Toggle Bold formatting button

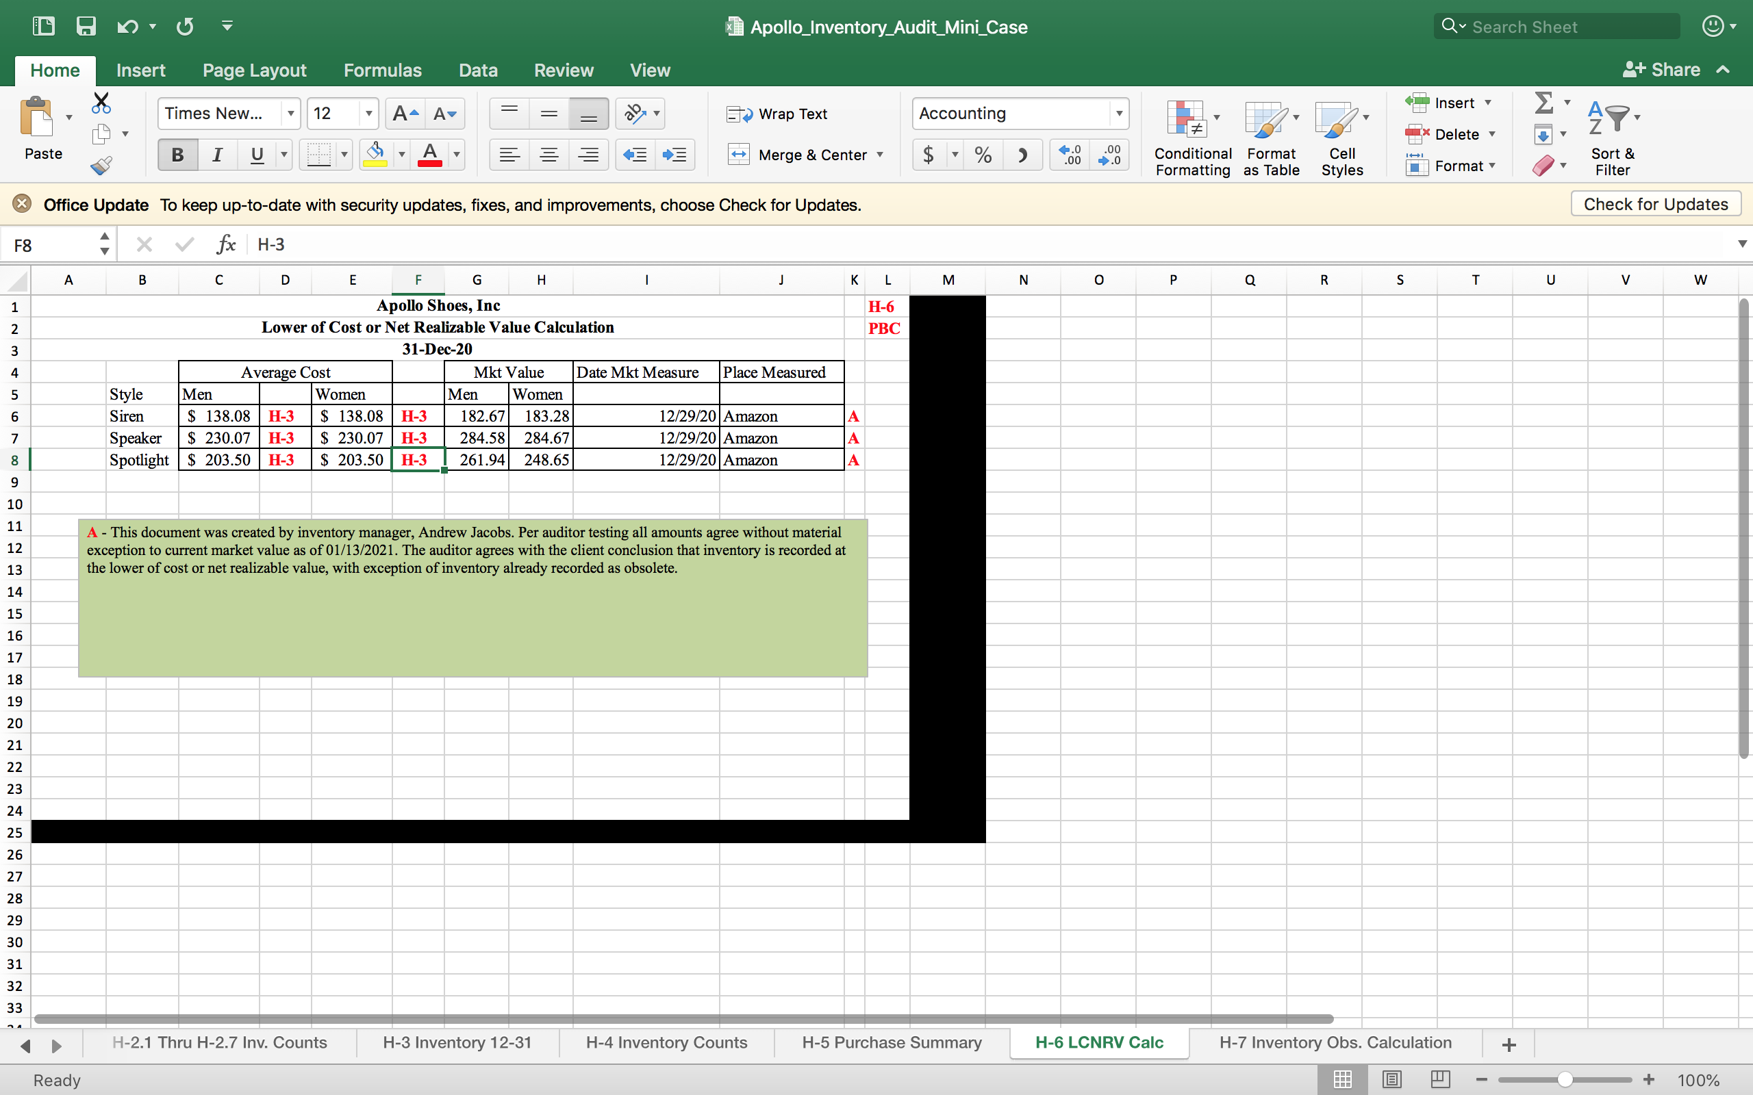pos(177,155)
